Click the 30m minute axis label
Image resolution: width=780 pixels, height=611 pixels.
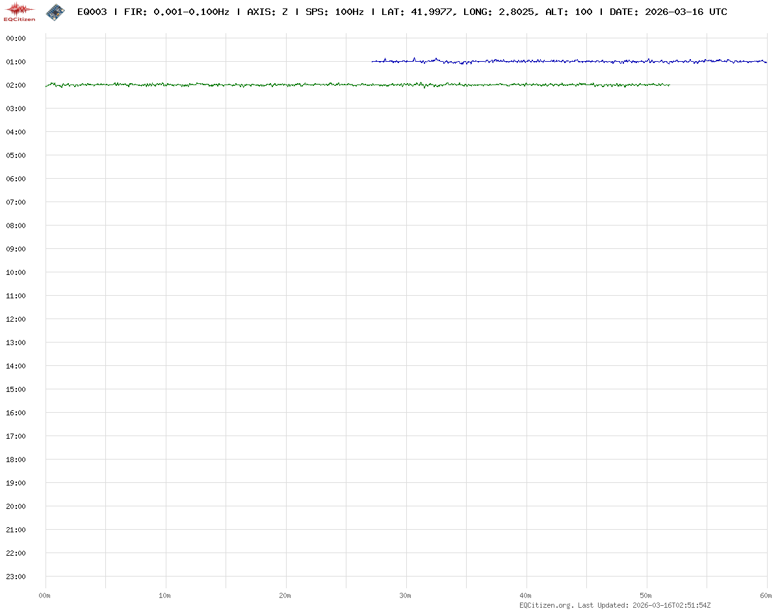[x=406, y=595]
